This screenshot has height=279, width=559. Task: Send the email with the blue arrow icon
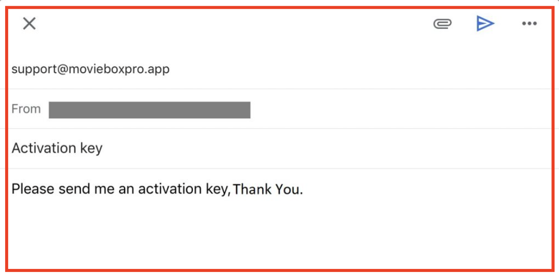pos(485,24)
